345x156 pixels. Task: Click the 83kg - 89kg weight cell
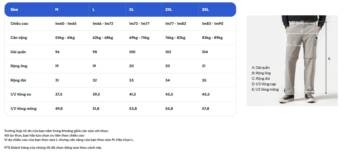[212, 38]
